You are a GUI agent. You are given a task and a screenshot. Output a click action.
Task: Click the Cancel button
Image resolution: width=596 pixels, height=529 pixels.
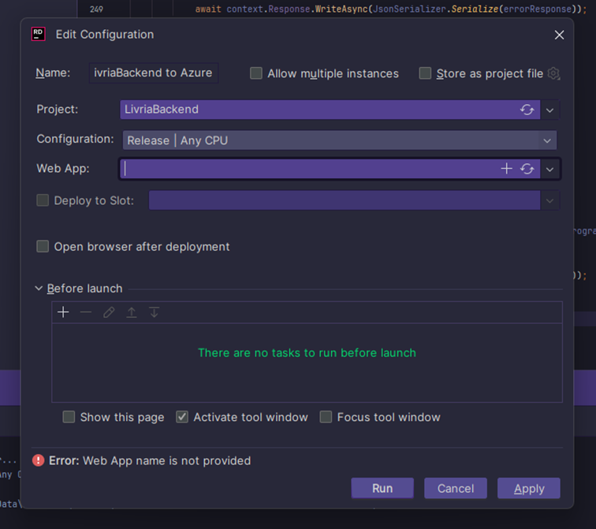pyautogui.click(x=456, y=488)
